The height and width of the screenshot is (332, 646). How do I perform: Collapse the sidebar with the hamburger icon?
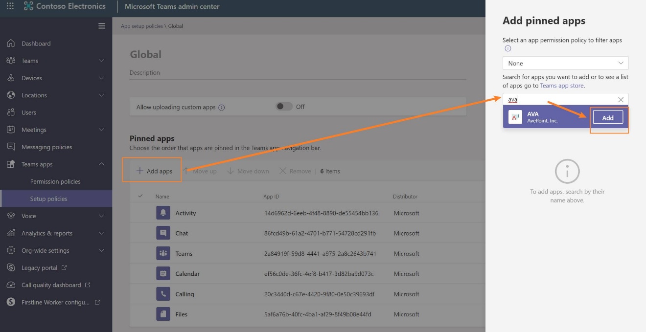pos(102,26)
